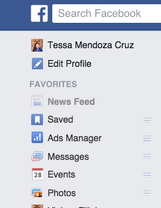Click the Edit Profile pencil icon
Image resolution: width=161 pixels, height=208 pixels.
click(x=38, y=63)
